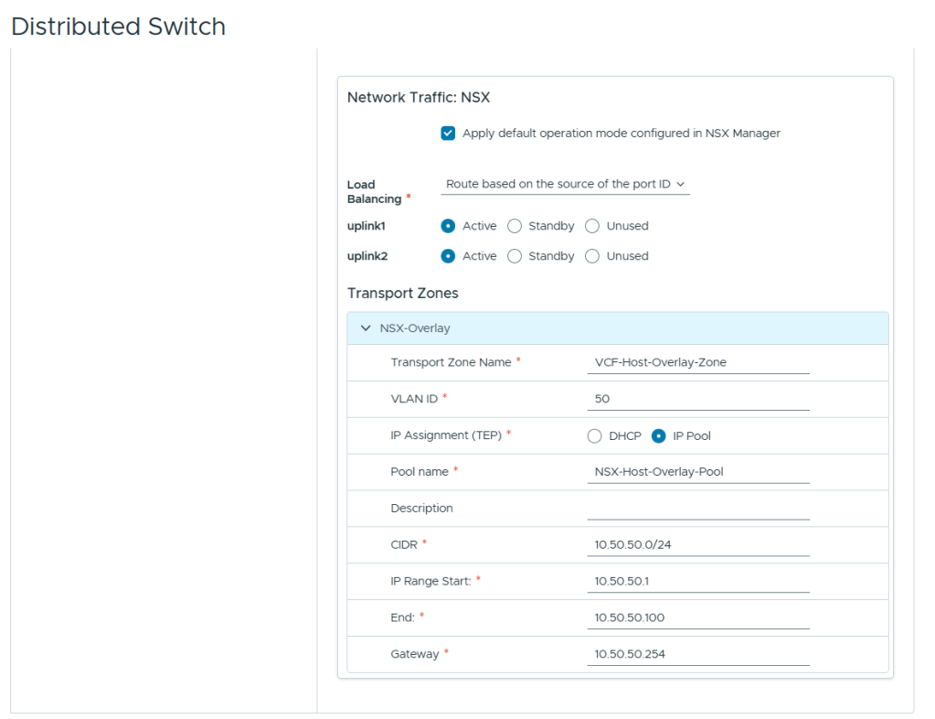Click the Pool name input field
Screen dimensions: 935x719
click(698, 472)
